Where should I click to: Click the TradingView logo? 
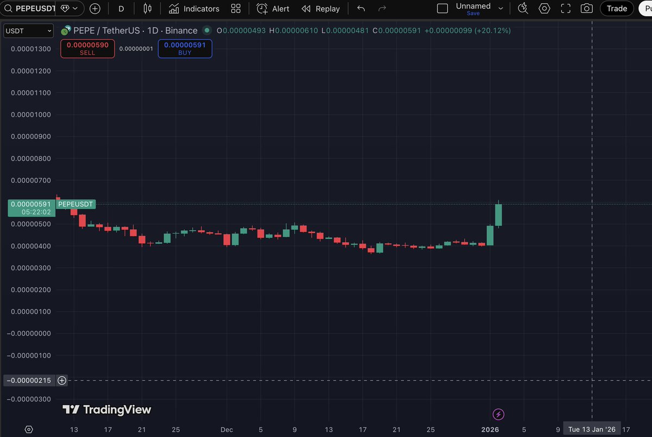point(106,409)
